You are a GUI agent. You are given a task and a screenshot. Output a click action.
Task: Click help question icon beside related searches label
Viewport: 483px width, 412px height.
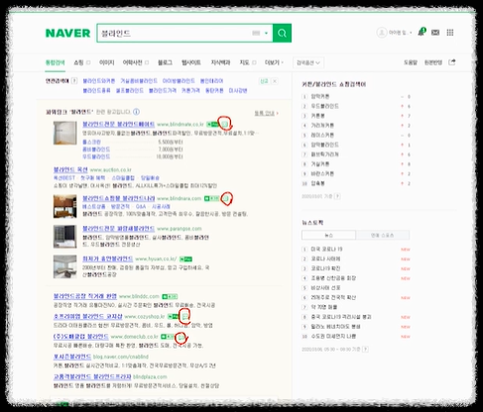[x=74, y=80]
